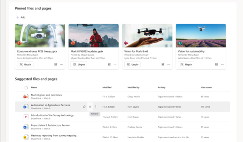Click Word icon for Automation in Agricultural Services
The width and height of the screenshot is (243, 142).
pos(26,107)
